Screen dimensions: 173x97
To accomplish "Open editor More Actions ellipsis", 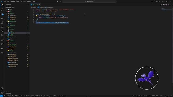I will tap(171, 5).
